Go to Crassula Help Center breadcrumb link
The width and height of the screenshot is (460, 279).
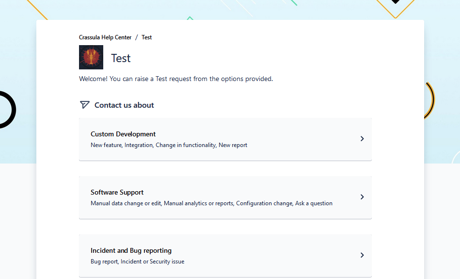click(105, 37)
